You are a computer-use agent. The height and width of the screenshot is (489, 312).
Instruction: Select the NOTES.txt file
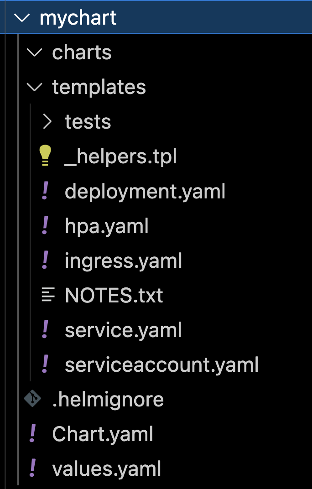(114, 295)
